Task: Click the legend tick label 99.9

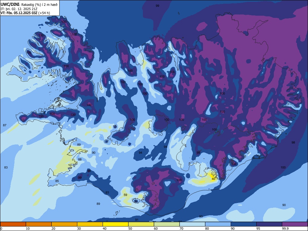Action: tap(285, 229)
